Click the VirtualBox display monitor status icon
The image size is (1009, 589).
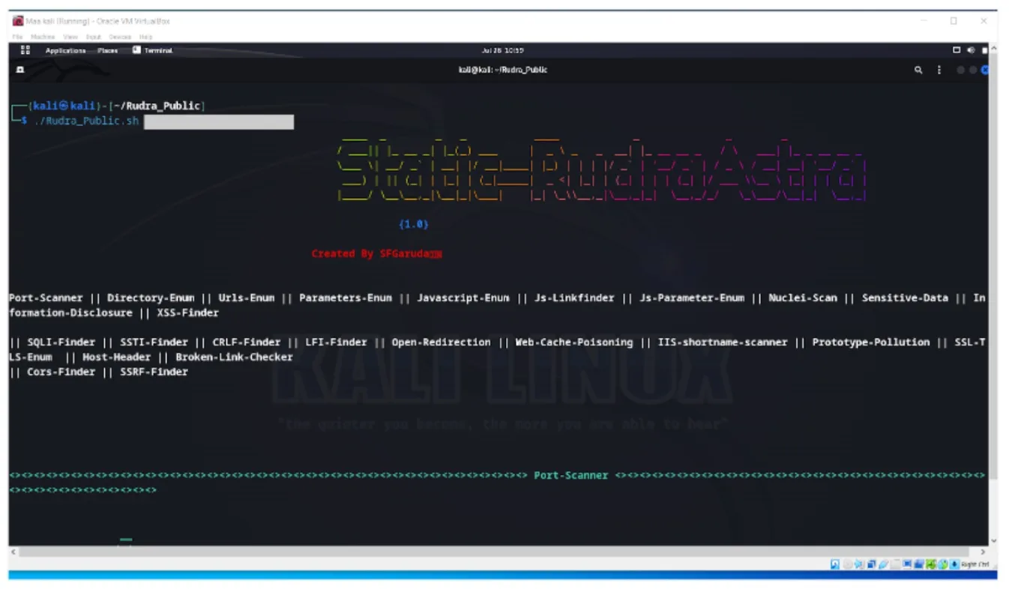point(907,564)
